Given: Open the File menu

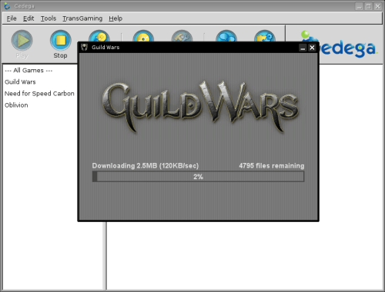Looking at the screenshot, I should point(12,18).
